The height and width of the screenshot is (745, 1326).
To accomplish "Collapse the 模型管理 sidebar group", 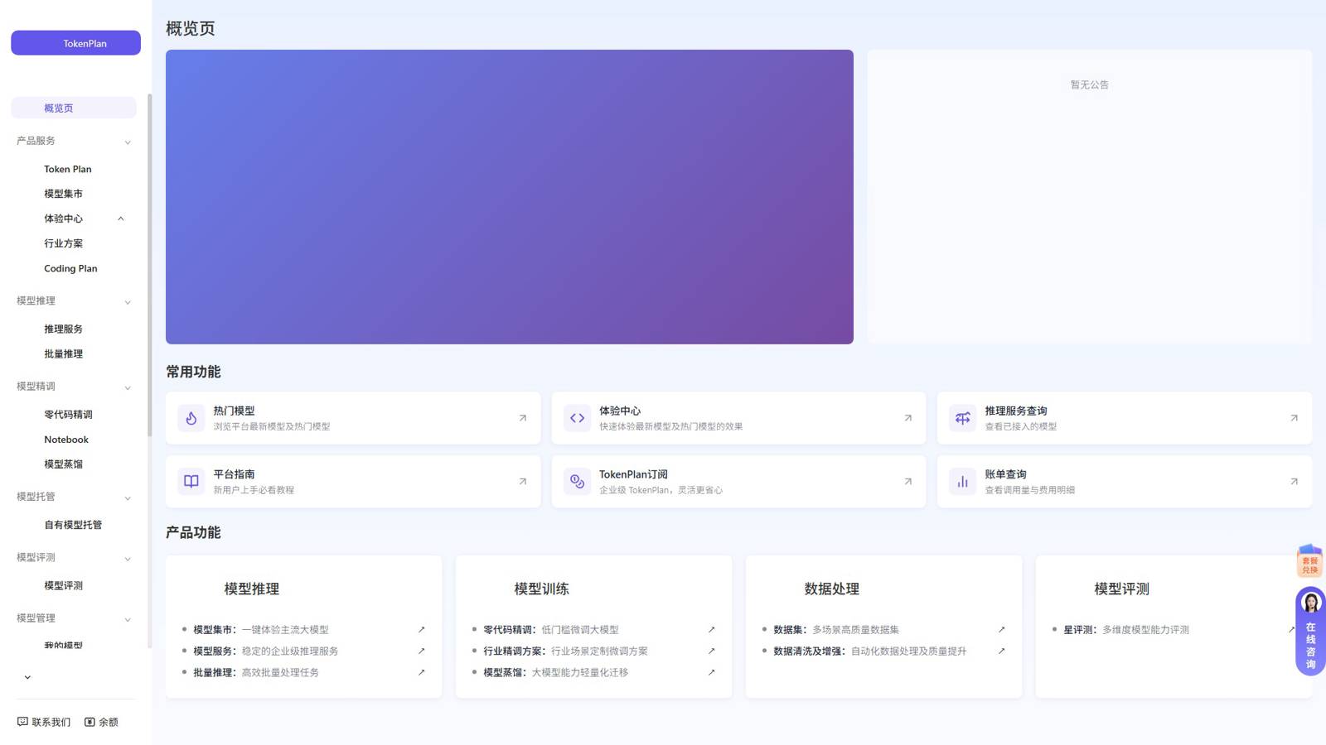I will click(128, 619).
